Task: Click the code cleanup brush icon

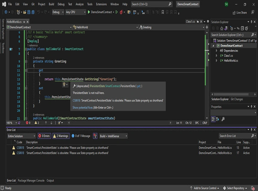Action: click(x=59, y=123)
